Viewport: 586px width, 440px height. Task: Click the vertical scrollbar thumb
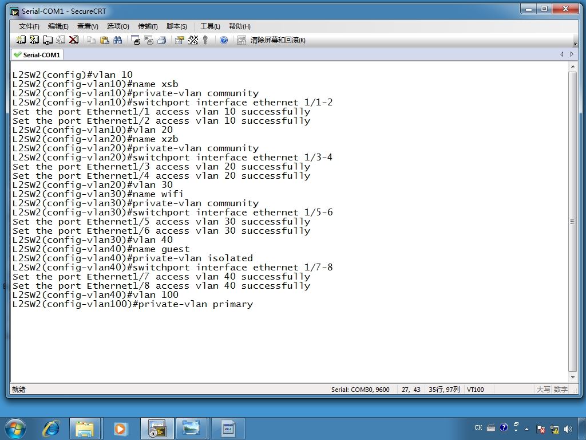tap(572, 222)
